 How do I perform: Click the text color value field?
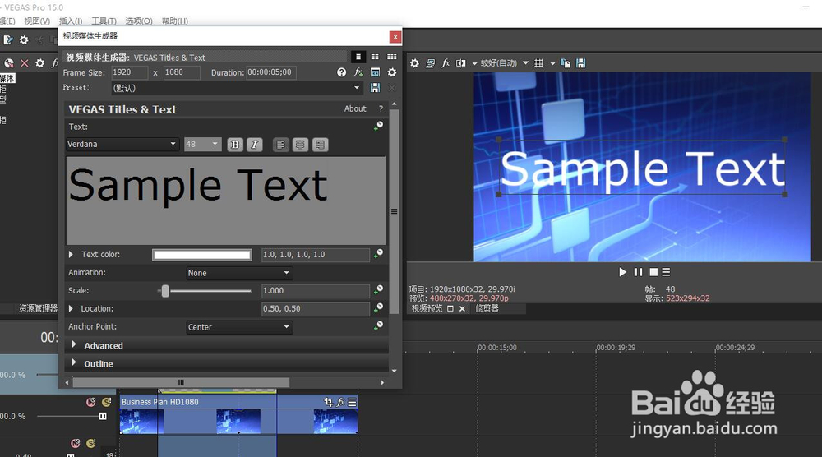coord(316,255)
